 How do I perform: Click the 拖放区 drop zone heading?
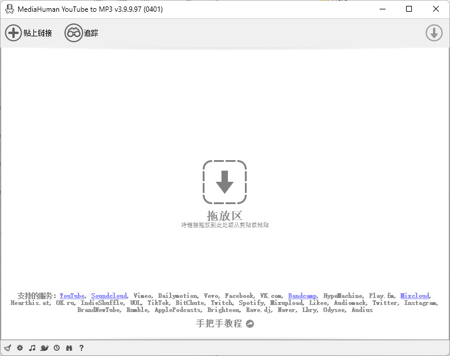224,216
